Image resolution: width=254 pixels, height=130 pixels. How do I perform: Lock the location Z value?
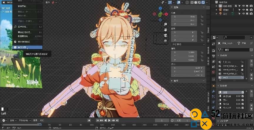(202, 24)
